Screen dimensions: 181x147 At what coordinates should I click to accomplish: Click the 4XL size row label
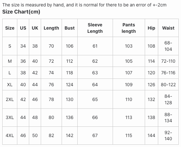10,135
